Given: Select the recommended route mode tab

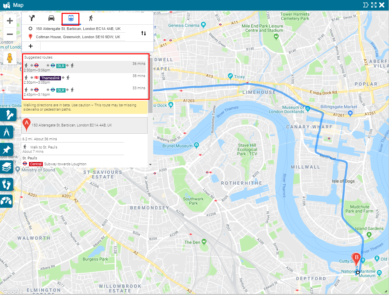Looking at the screenshot, I should click(32, 18).
